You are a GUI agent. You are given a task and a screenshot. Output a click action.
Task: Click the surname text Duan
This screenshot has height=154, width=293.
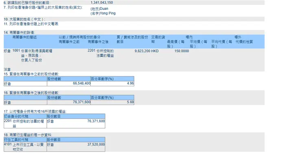tap(104, 9)
